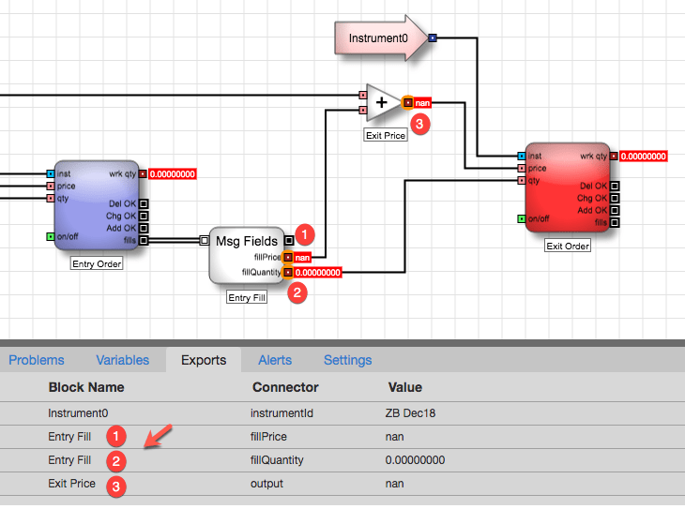Click the instrumentId connector cell
Image resolution: width=685 pixels, height=509 pixels.
click(282, 413)
